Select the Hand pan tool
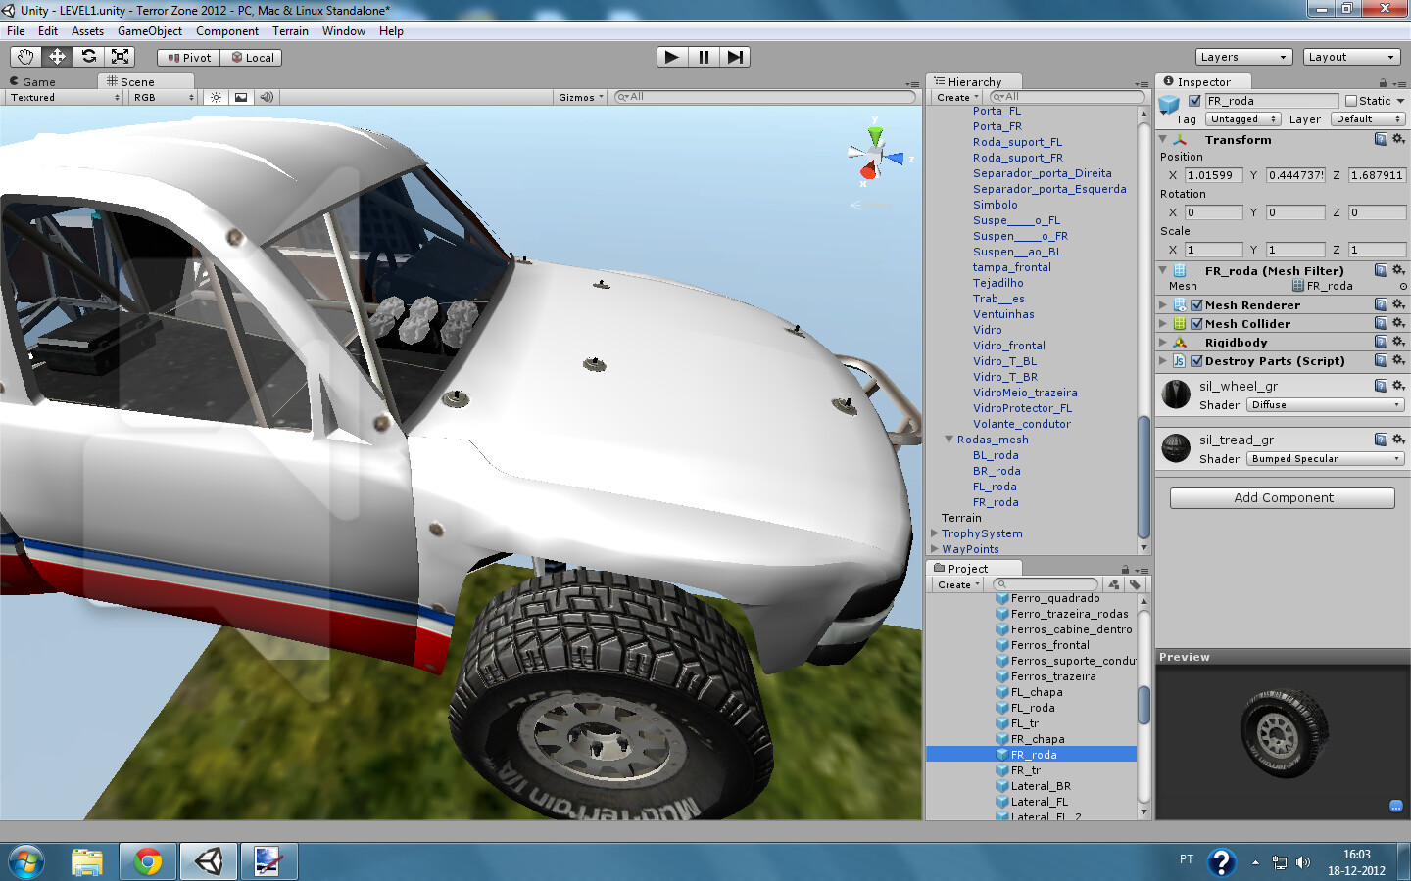The image size is (1411, 881). tap(25, 56)
